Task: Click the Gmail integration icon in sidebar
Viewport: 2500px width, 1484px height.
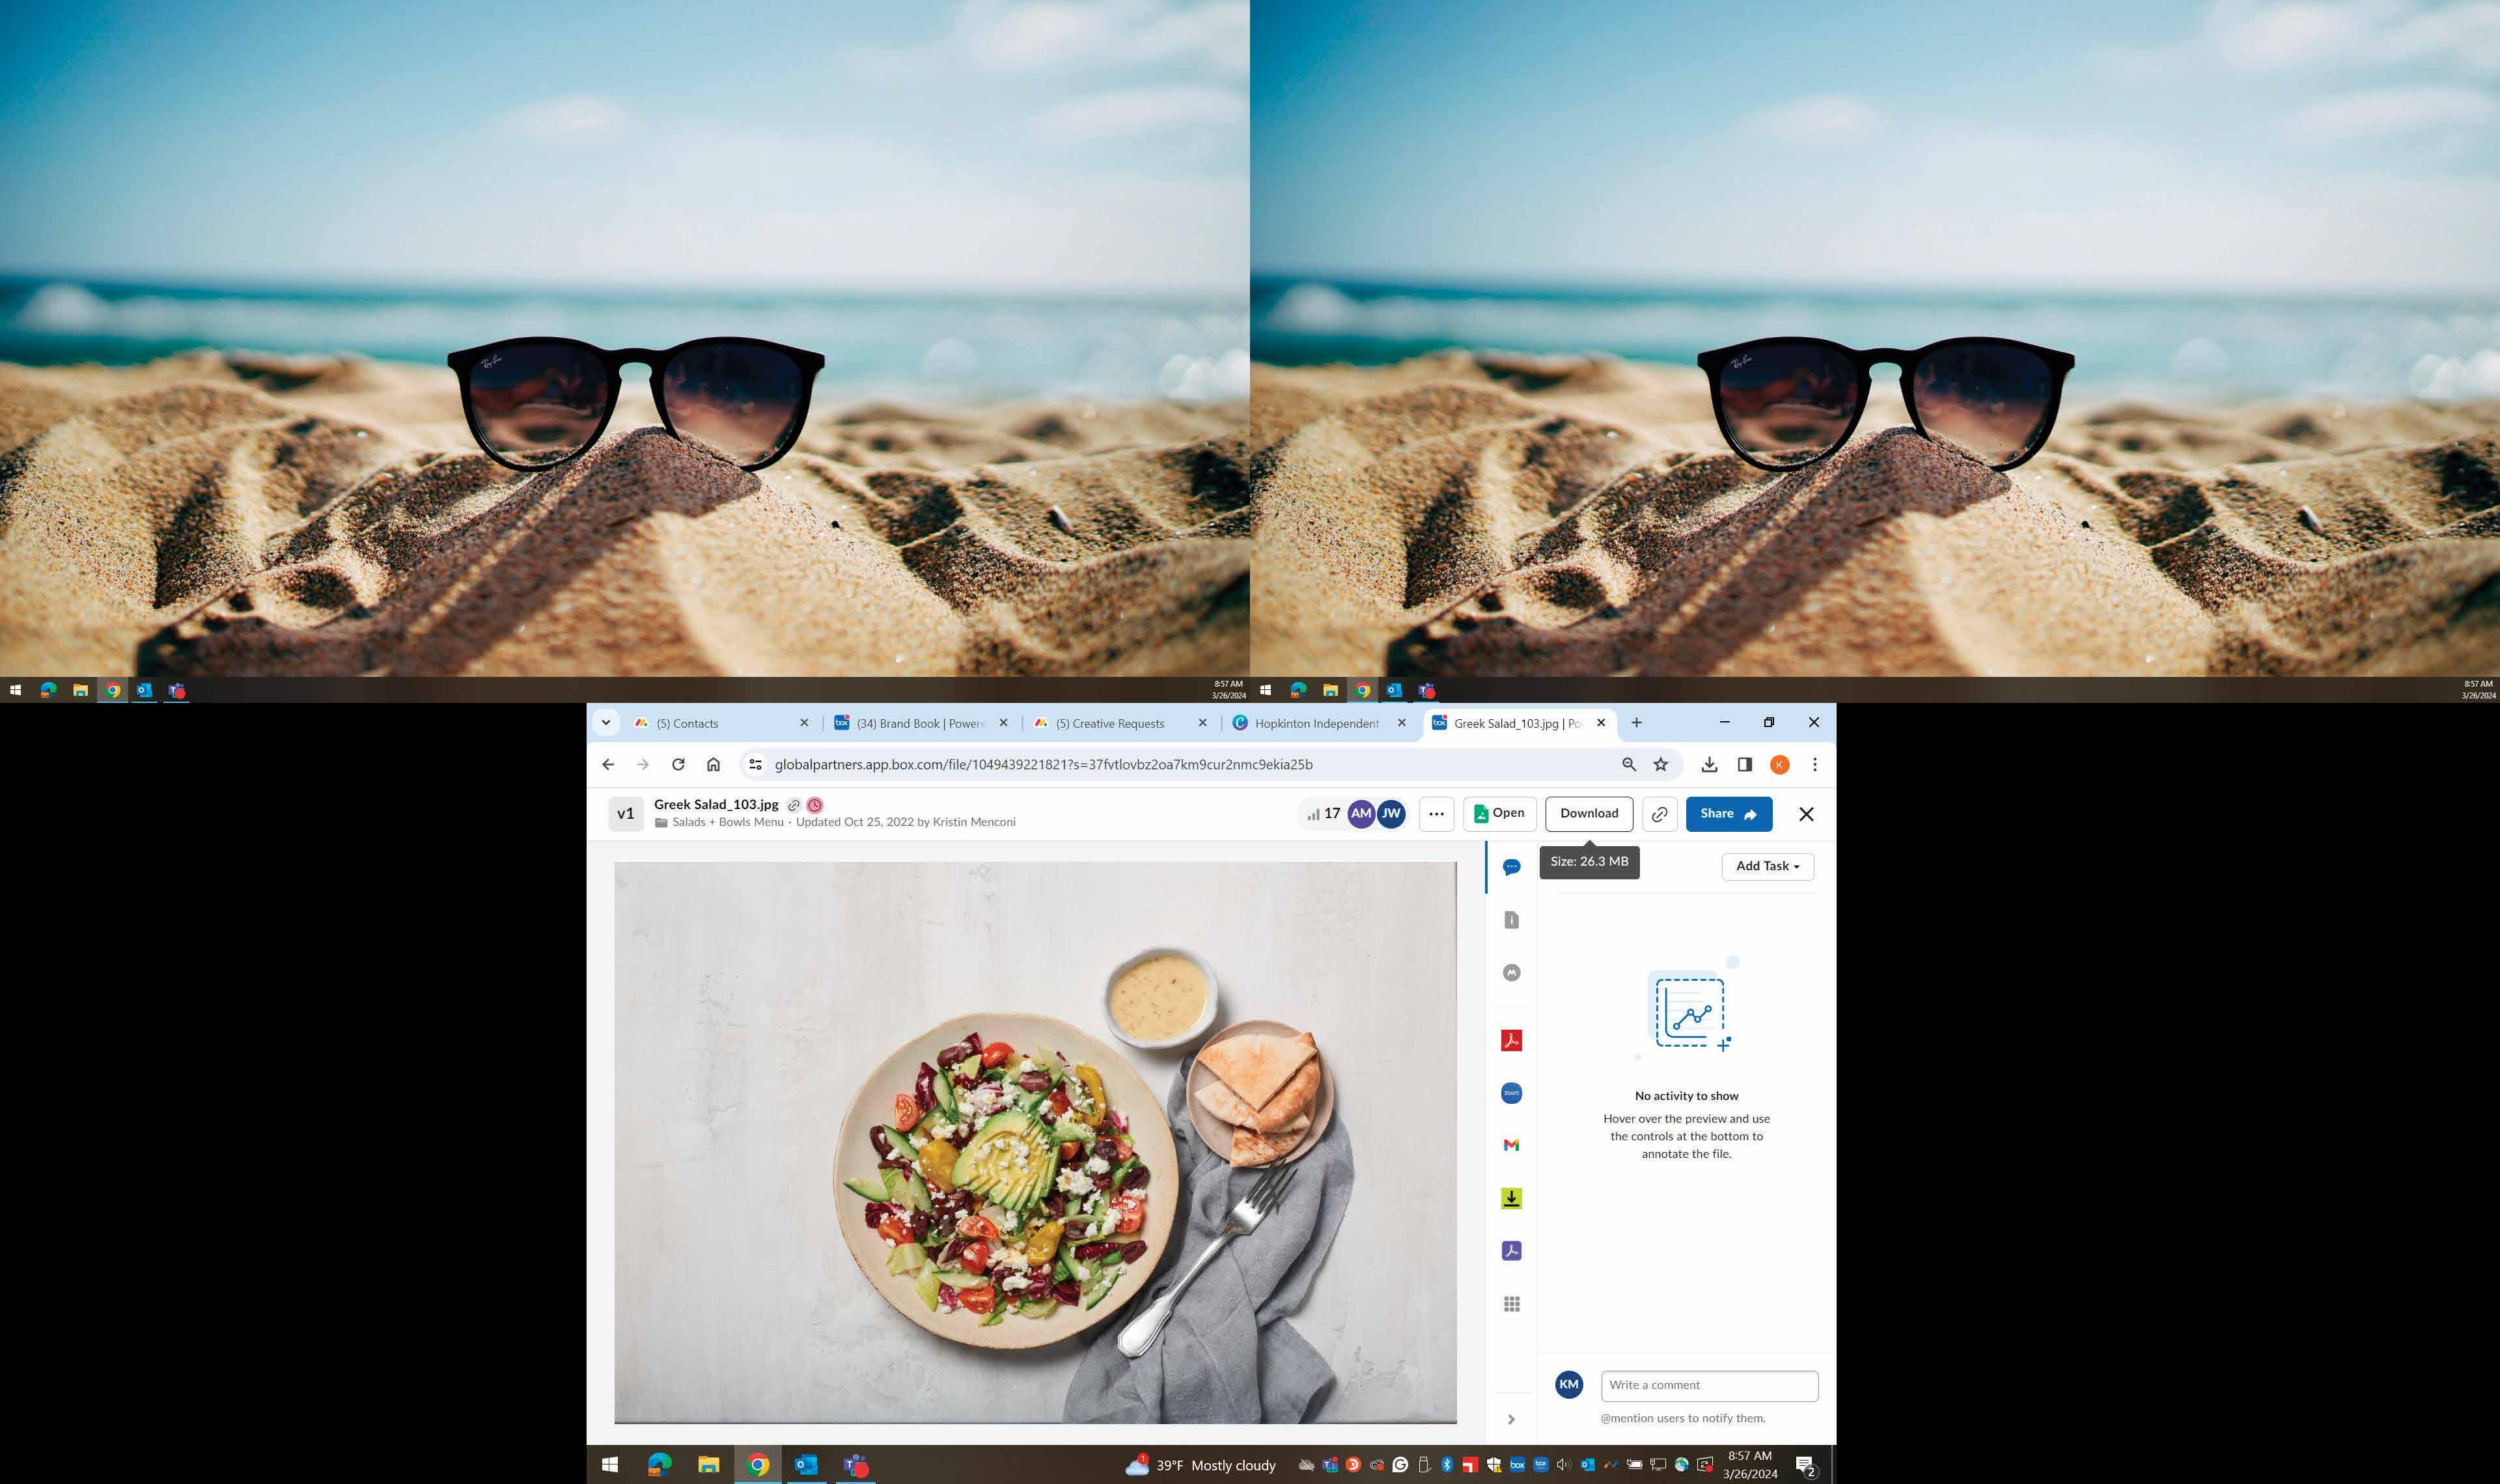Action: pos(1511,1145)
